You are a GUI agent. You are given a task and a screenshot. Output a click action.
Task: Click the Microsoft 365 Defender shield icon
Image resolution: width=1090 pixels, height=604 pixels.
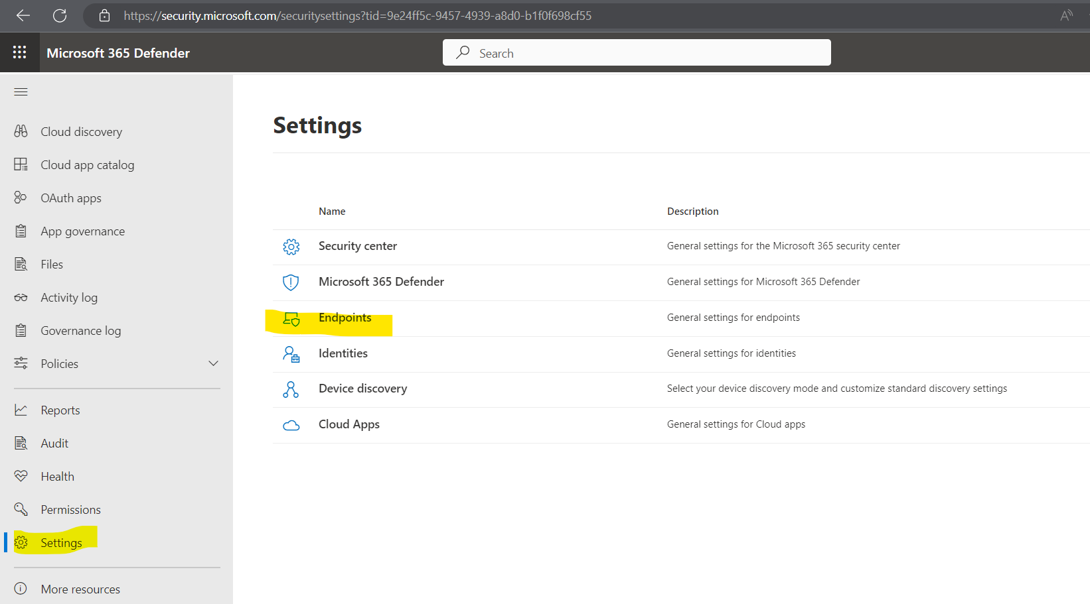(x=291, y=282)
